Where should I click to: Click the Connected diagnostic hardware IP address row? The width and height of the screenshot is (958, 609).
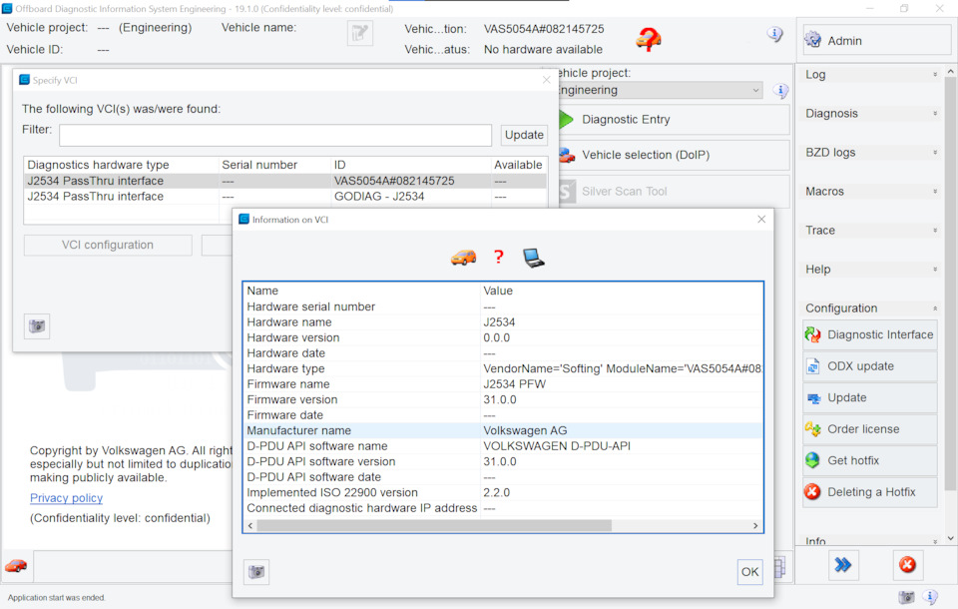click(x=503, y=508)
